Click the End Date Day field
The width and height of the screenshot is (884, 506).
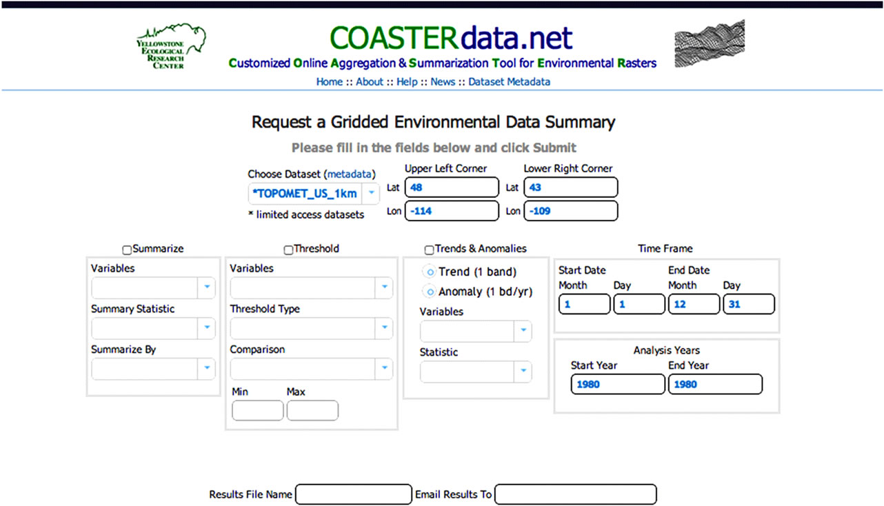(x=749, y=304)
